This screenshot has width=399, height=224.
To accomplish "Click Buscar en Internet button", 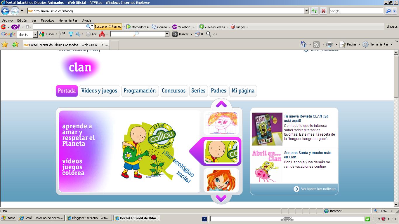I will click(108, 27).
